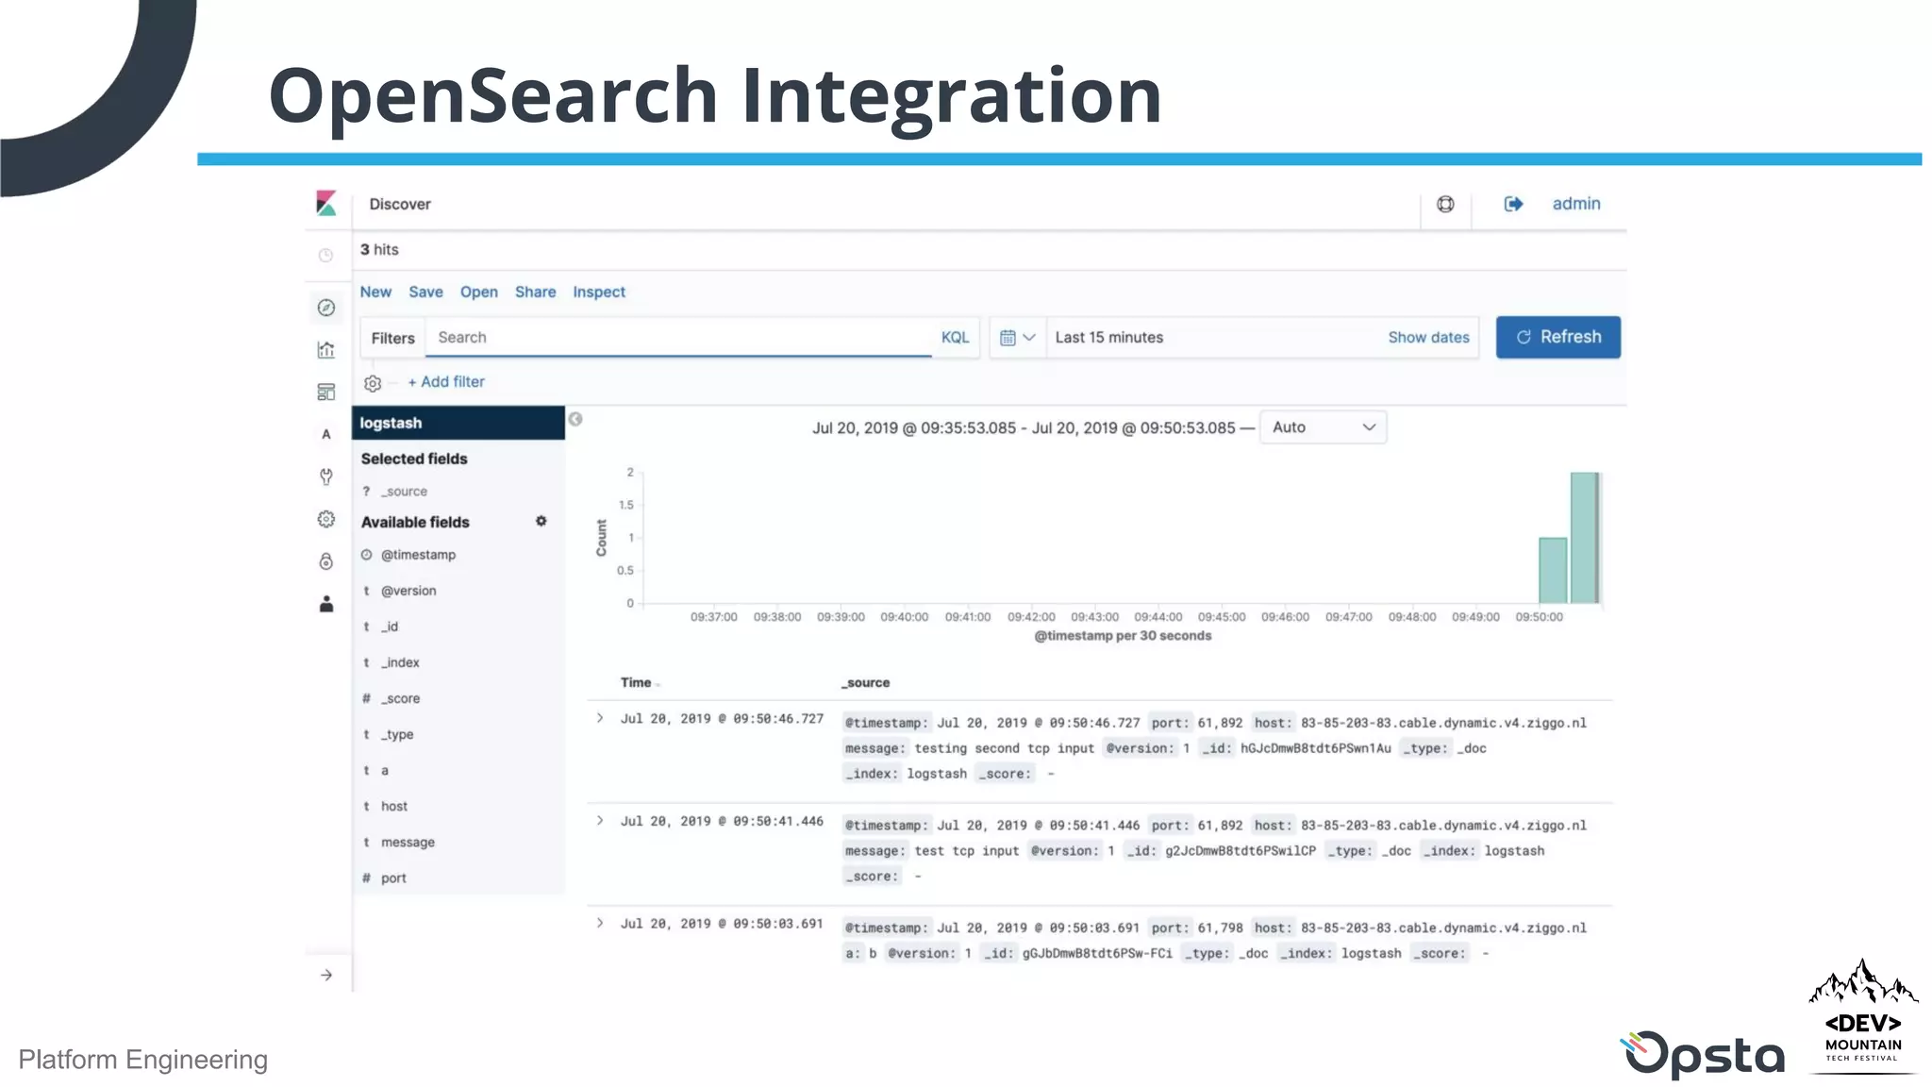Open Security lock icon in sidebar
Image resolution: width=1932 pixels, height=1087 pixels.
click(x=325, y=561)
